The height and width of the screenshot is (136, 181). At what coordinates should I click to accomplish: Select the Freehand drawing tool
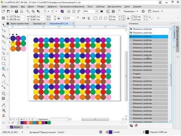coord(3,48)
